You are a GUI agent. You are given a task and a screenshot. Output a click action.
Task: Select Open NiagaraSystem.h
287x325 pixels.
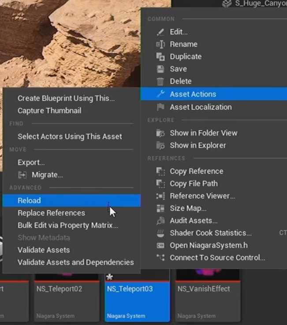[x=214, y=246]
